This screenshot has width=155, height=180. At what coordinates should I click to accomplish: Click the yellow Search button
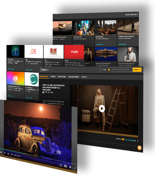[137, 70]
